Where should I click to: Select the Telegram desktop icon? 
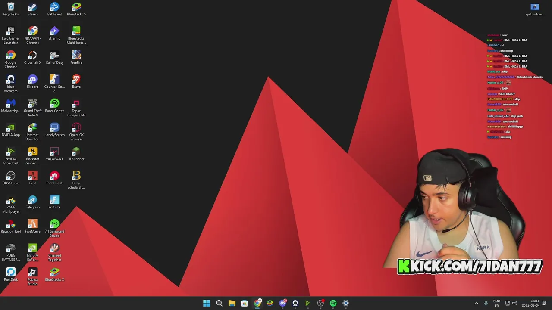[33, 202]
